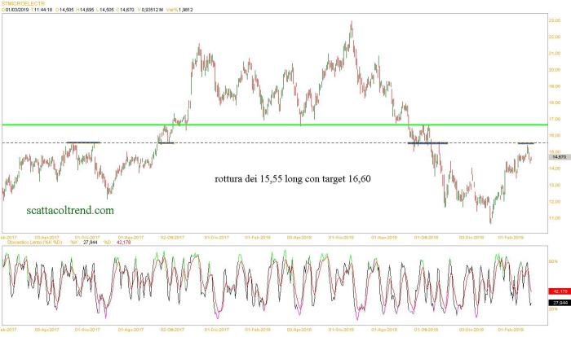The height and width of the screenshot is (337, 571).
Task: Click the %K value 27,944 in indicator header
Action: (91, 242)
